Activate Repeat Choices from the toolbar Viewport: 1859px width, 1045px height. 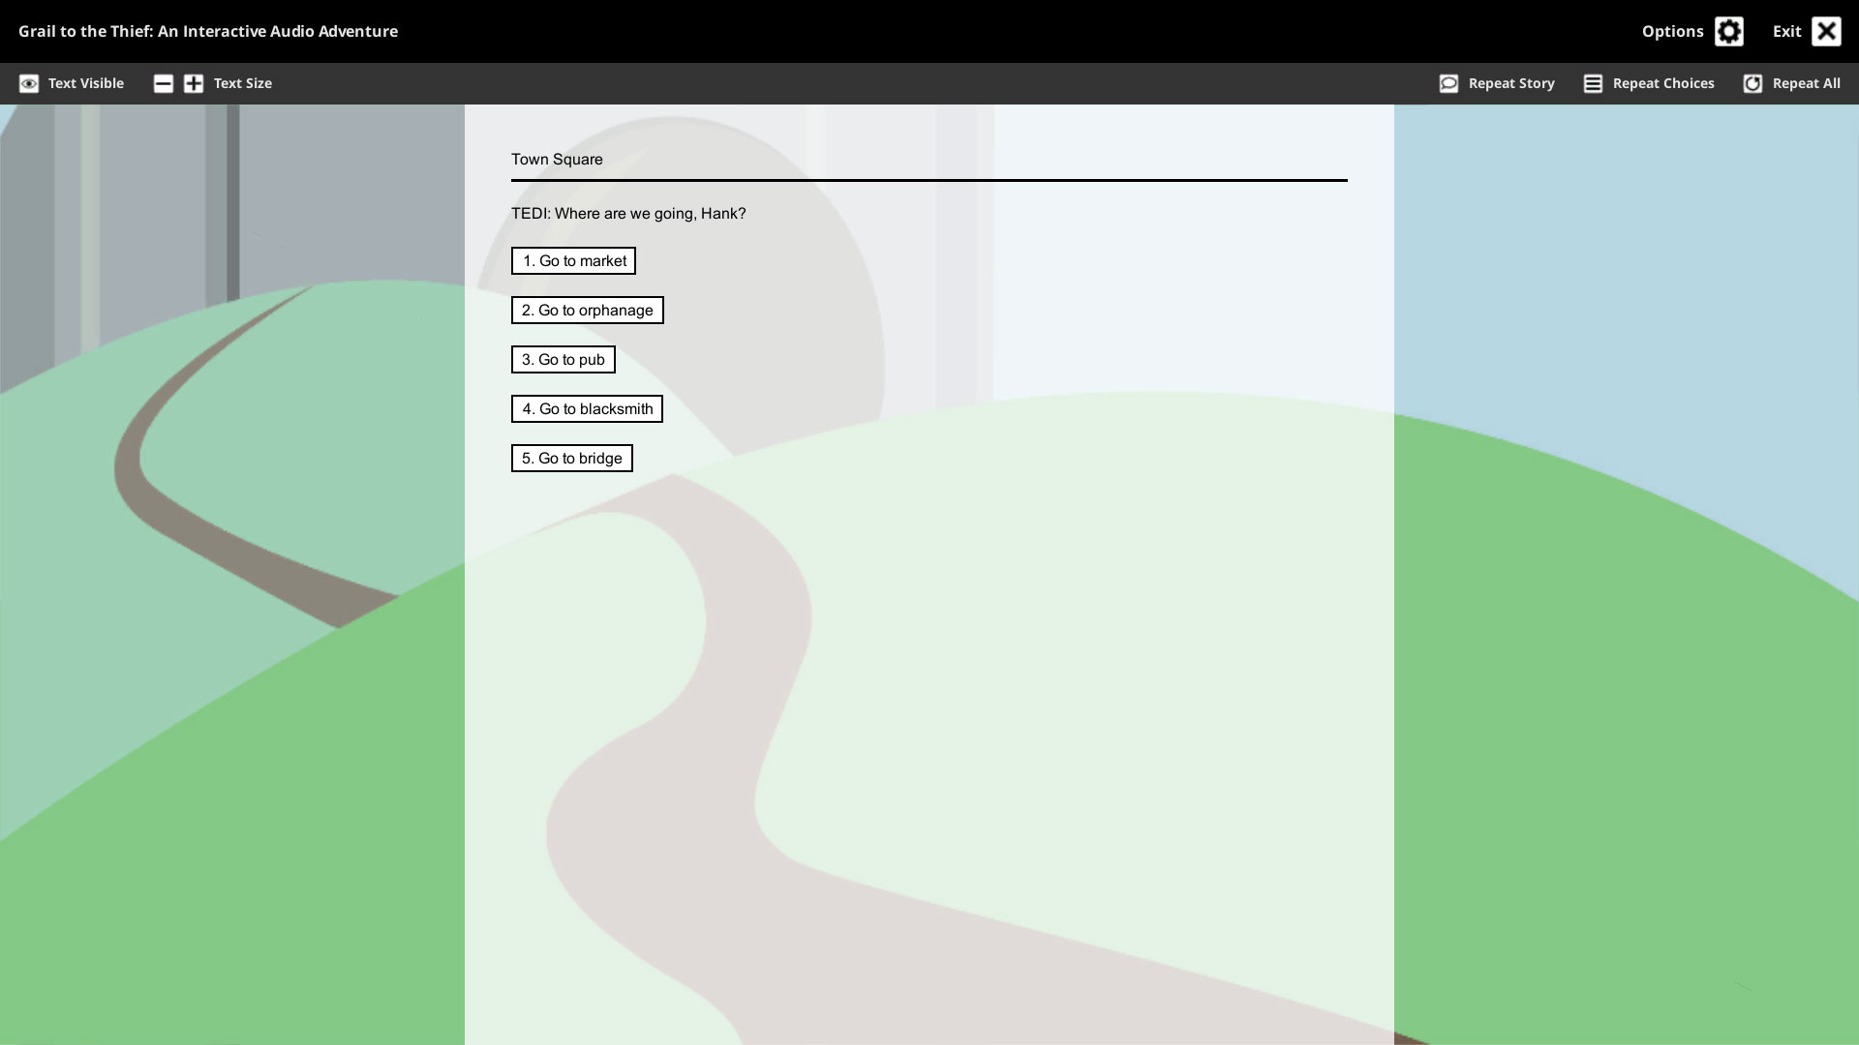(1662, 83)
